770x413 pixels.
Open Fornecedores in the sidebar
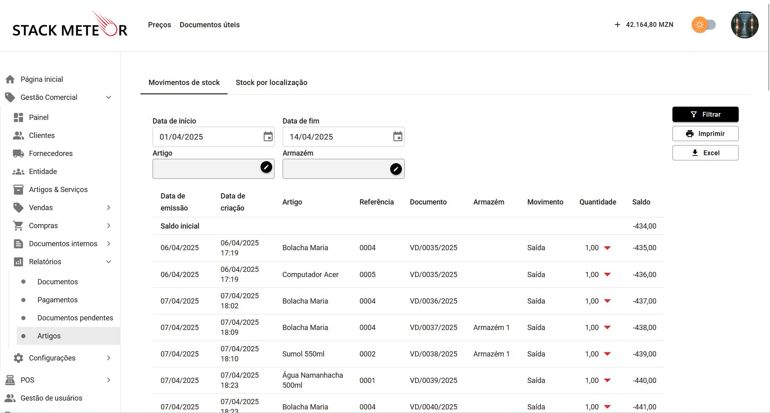(51, 154)
